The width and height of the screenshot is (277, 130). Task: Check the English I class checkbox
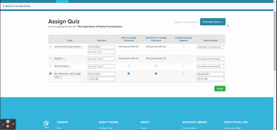pyautogui.click(x=51, y=58)
